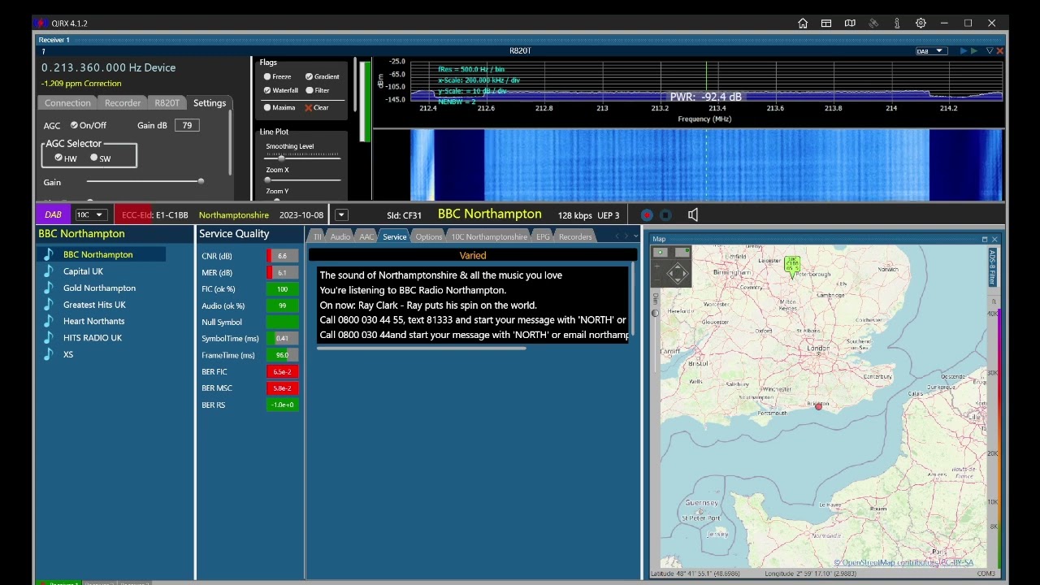Open the map icon in title bar
Screen dimensions: 1040x585
[x=850, y=24]
